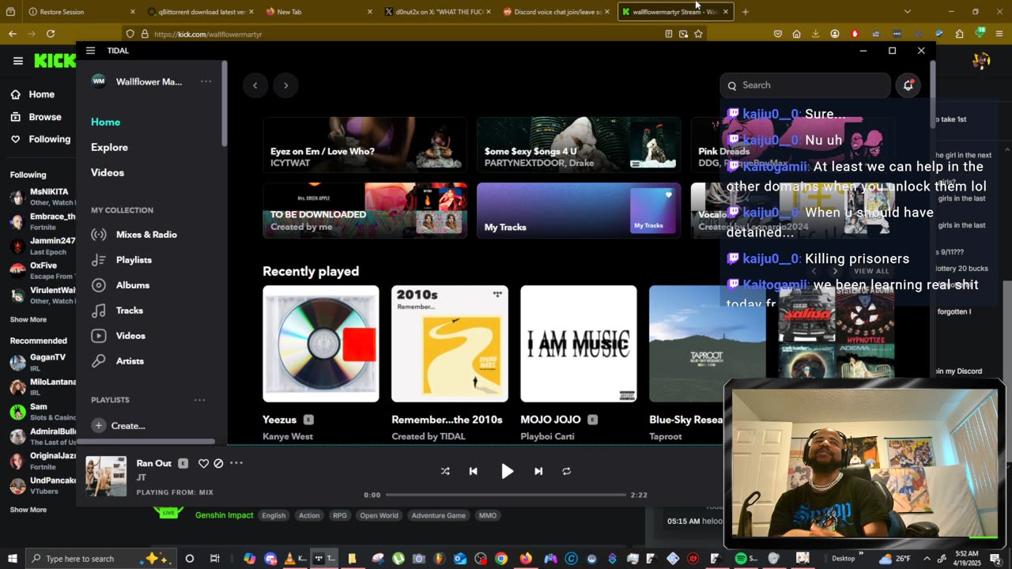
Task: Go to Kick Home page
Action: pos(32,94)
